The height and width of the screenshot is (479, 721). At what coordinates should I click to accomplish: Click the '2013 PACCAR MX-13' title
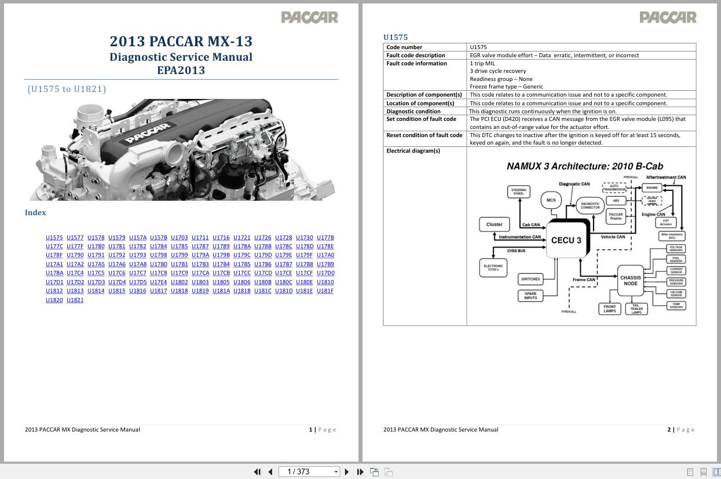tap(181, 41)
